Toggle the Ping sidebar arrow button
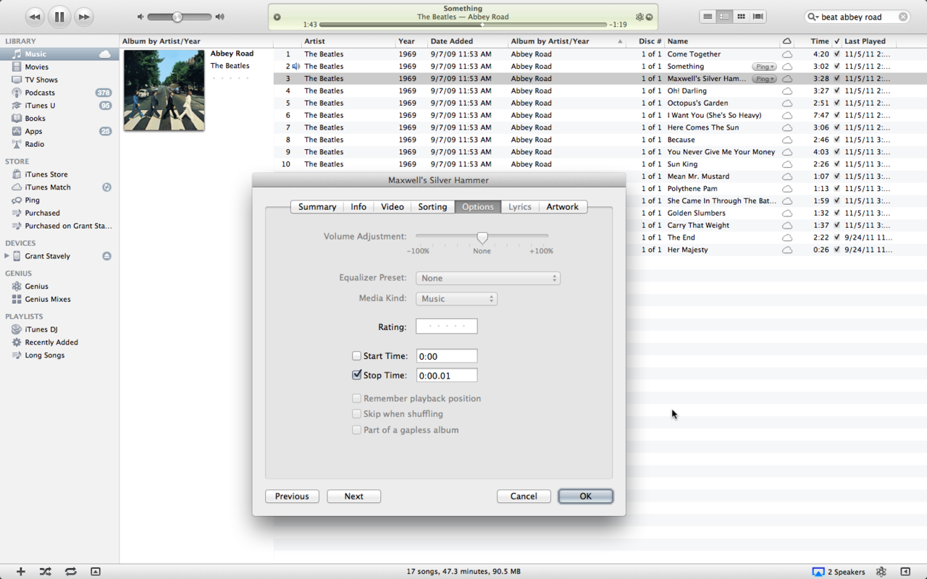This screenshot has width=927, height=579. point(905,572)
